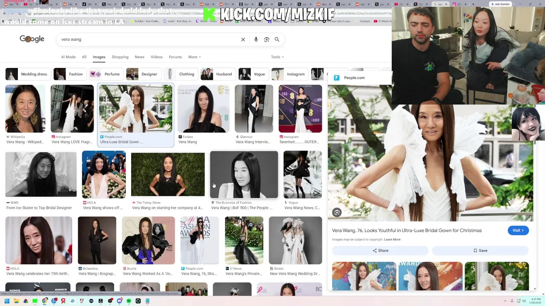Open the E! News Vera Wang's Private image
Viewport: 545px width, 306px height.
click(244, 241)
